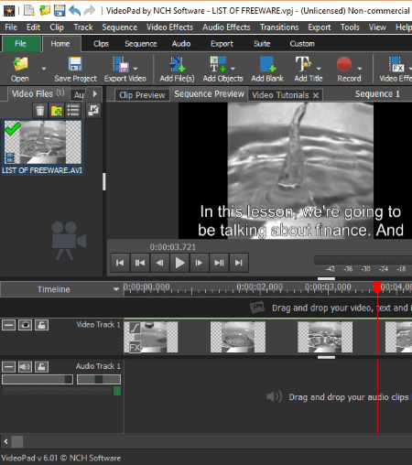412x465 pixels.
Task: Delete selected file with trash bin icon
Action: pyautogui.click(x=40, y=111)
